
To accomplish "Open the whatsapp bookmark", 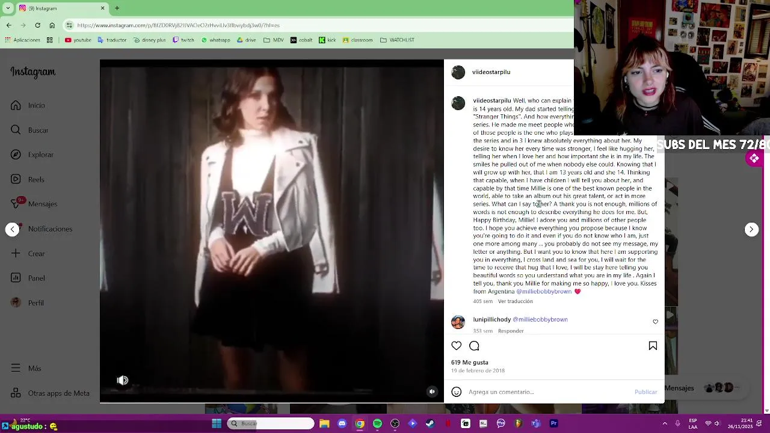I will [215, 40].
